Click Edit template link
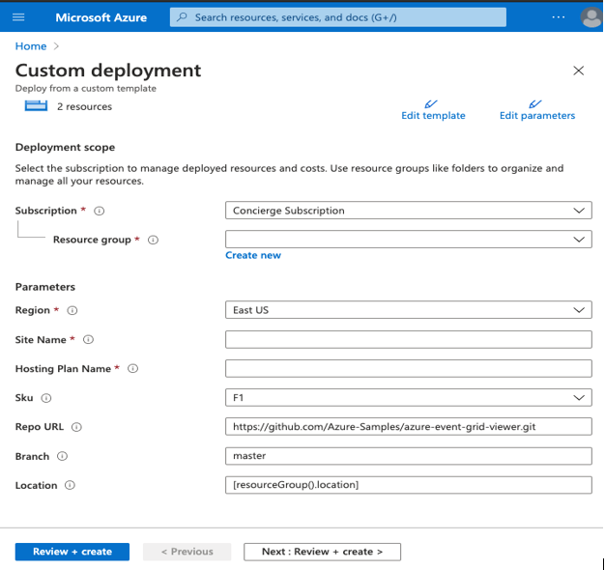The image size is (605, 570). tap(433, 116)
